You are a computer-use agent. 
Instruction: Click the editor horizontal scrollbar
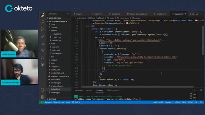tap(137, 87)
